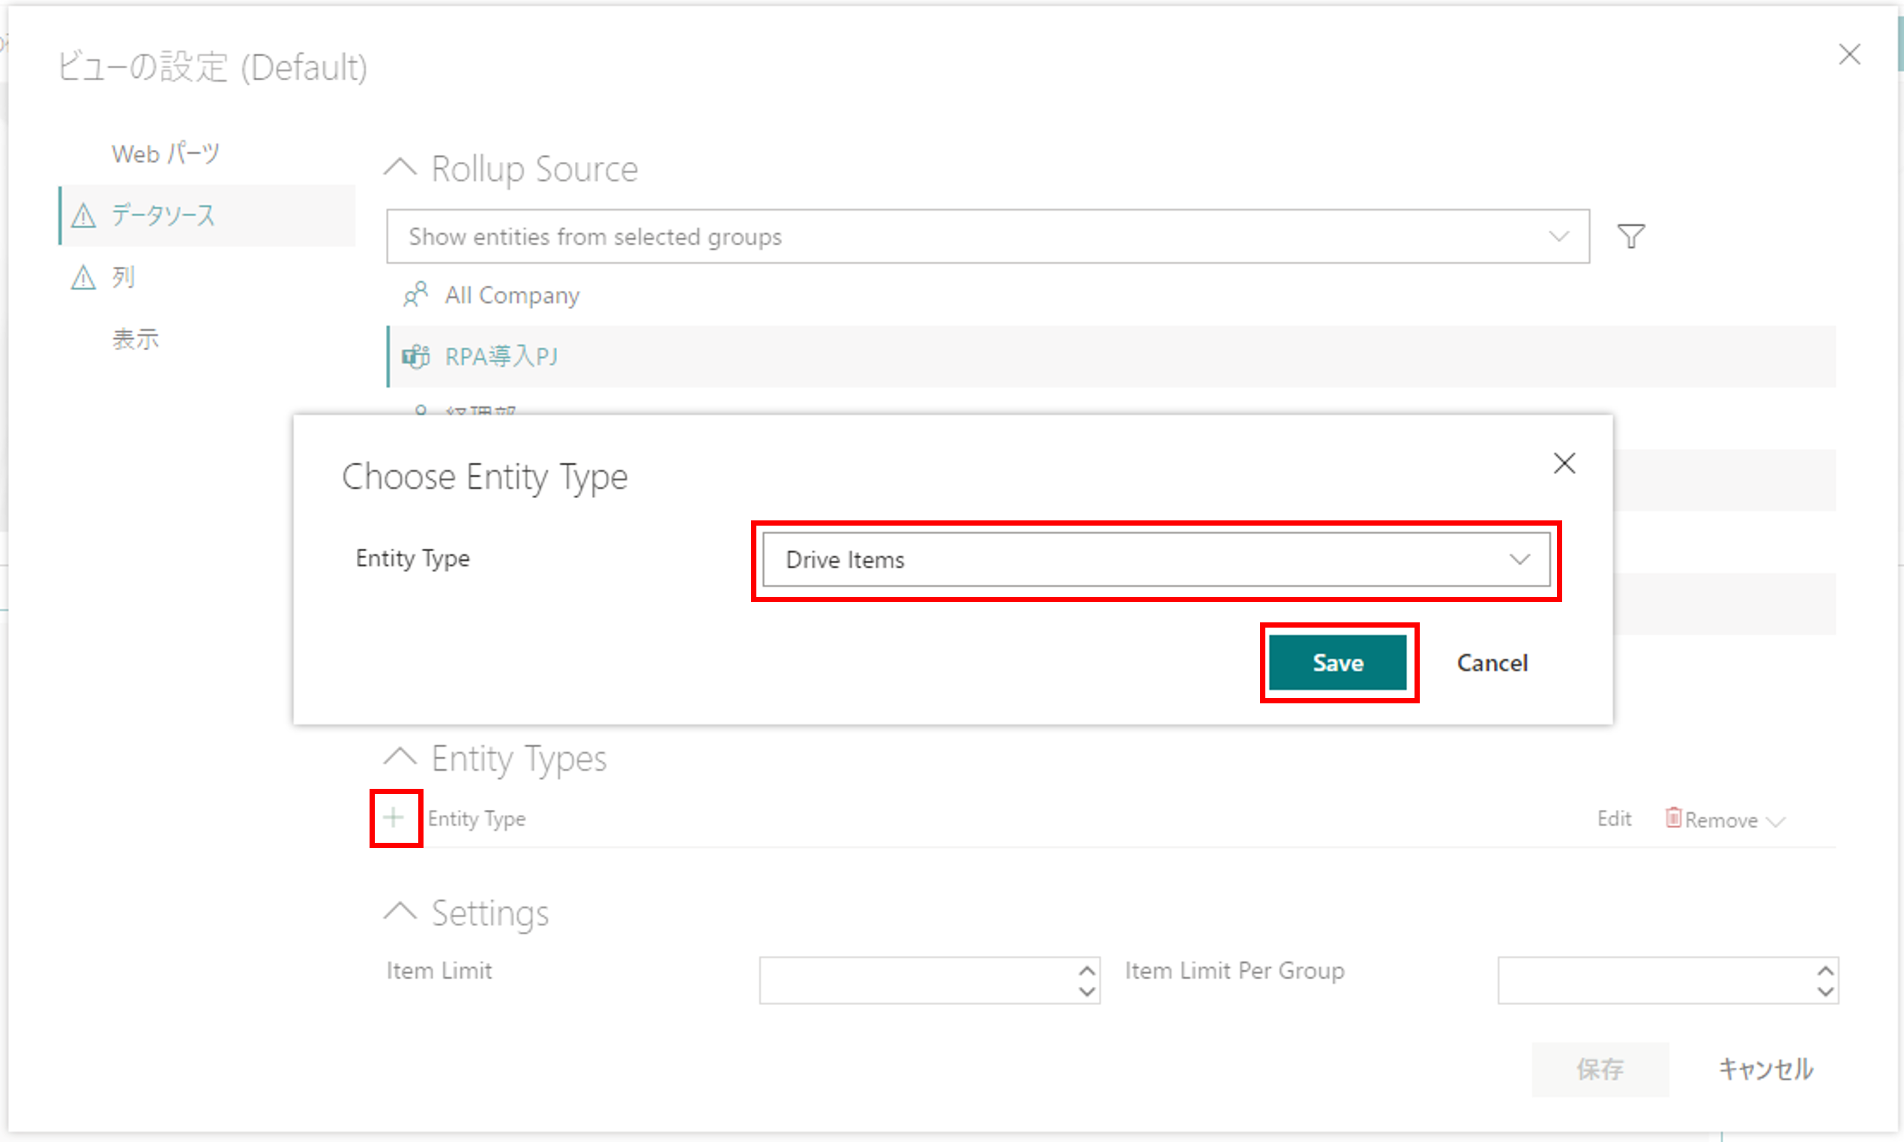Close the Choose Entity Type dialog
This screenshot has height=1142, width=1904.
tap(1564, 463)
